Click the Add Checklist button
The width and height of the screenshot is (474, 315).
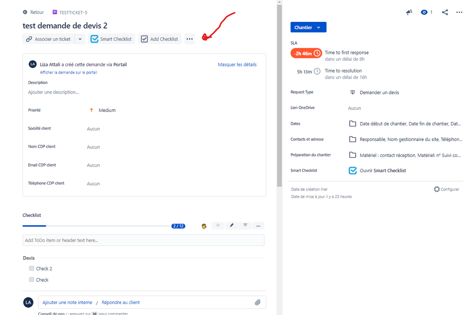(x=160, y=39)
